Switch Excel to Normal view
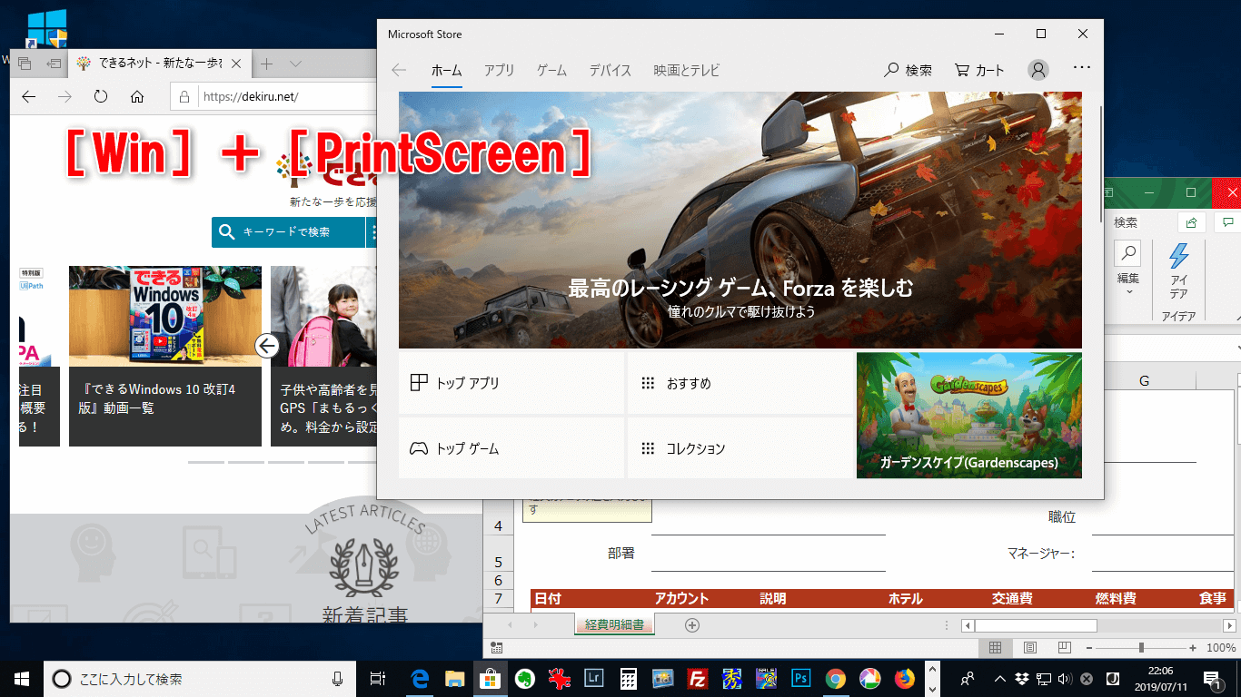Viewport: 1241px width, 697px height. tap(995, 648)
